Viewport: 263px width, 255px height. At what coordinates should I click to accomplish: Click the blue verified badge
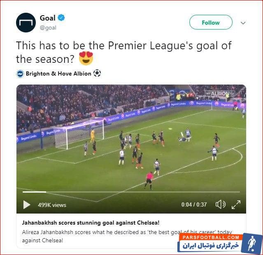coord(61,18)
